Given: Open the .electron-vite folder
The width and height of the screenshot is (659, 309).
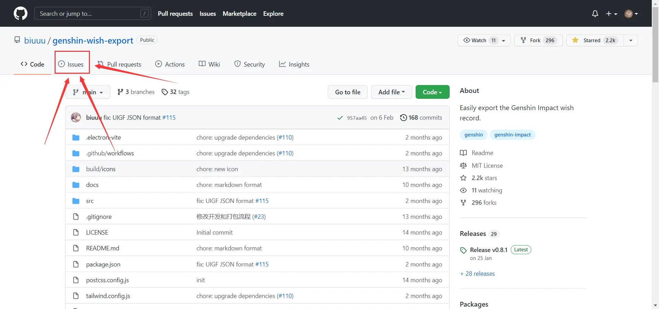Looking at the screenshot, I should 103,137.
